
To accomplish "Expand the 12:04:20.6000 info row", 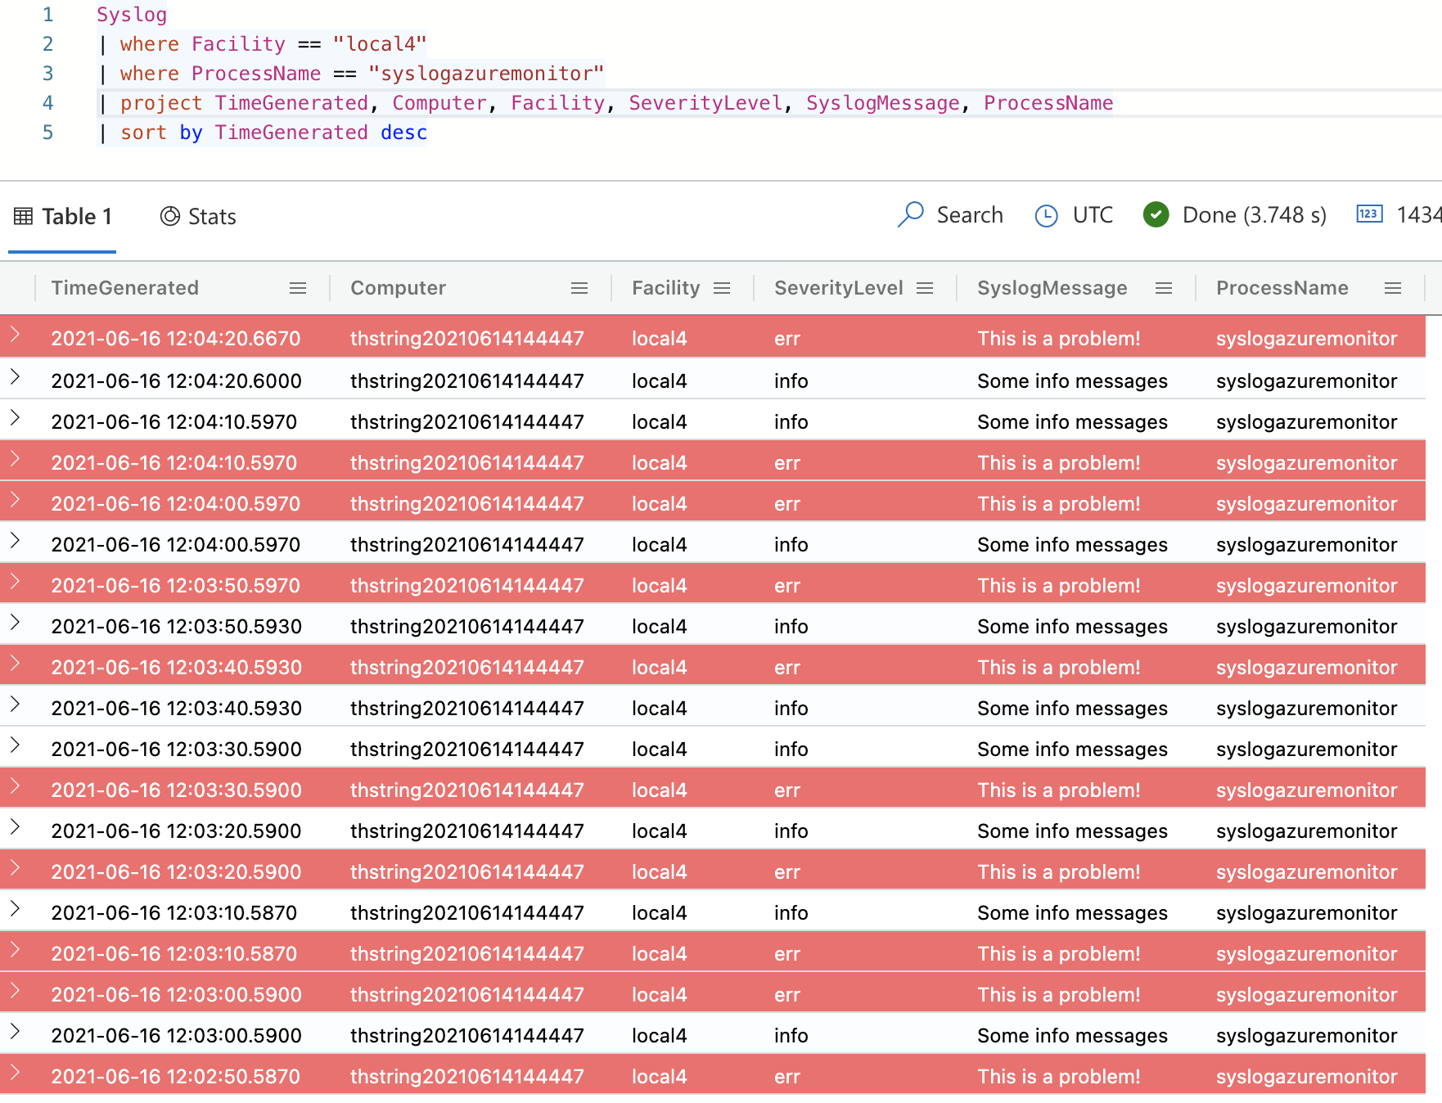I will click(16, 379).
